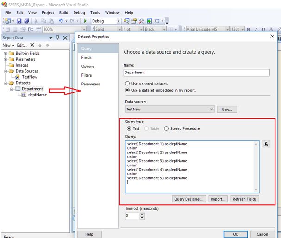Click the green arrow window toolbar icon
281x238 pixels.
coord(149,21)
